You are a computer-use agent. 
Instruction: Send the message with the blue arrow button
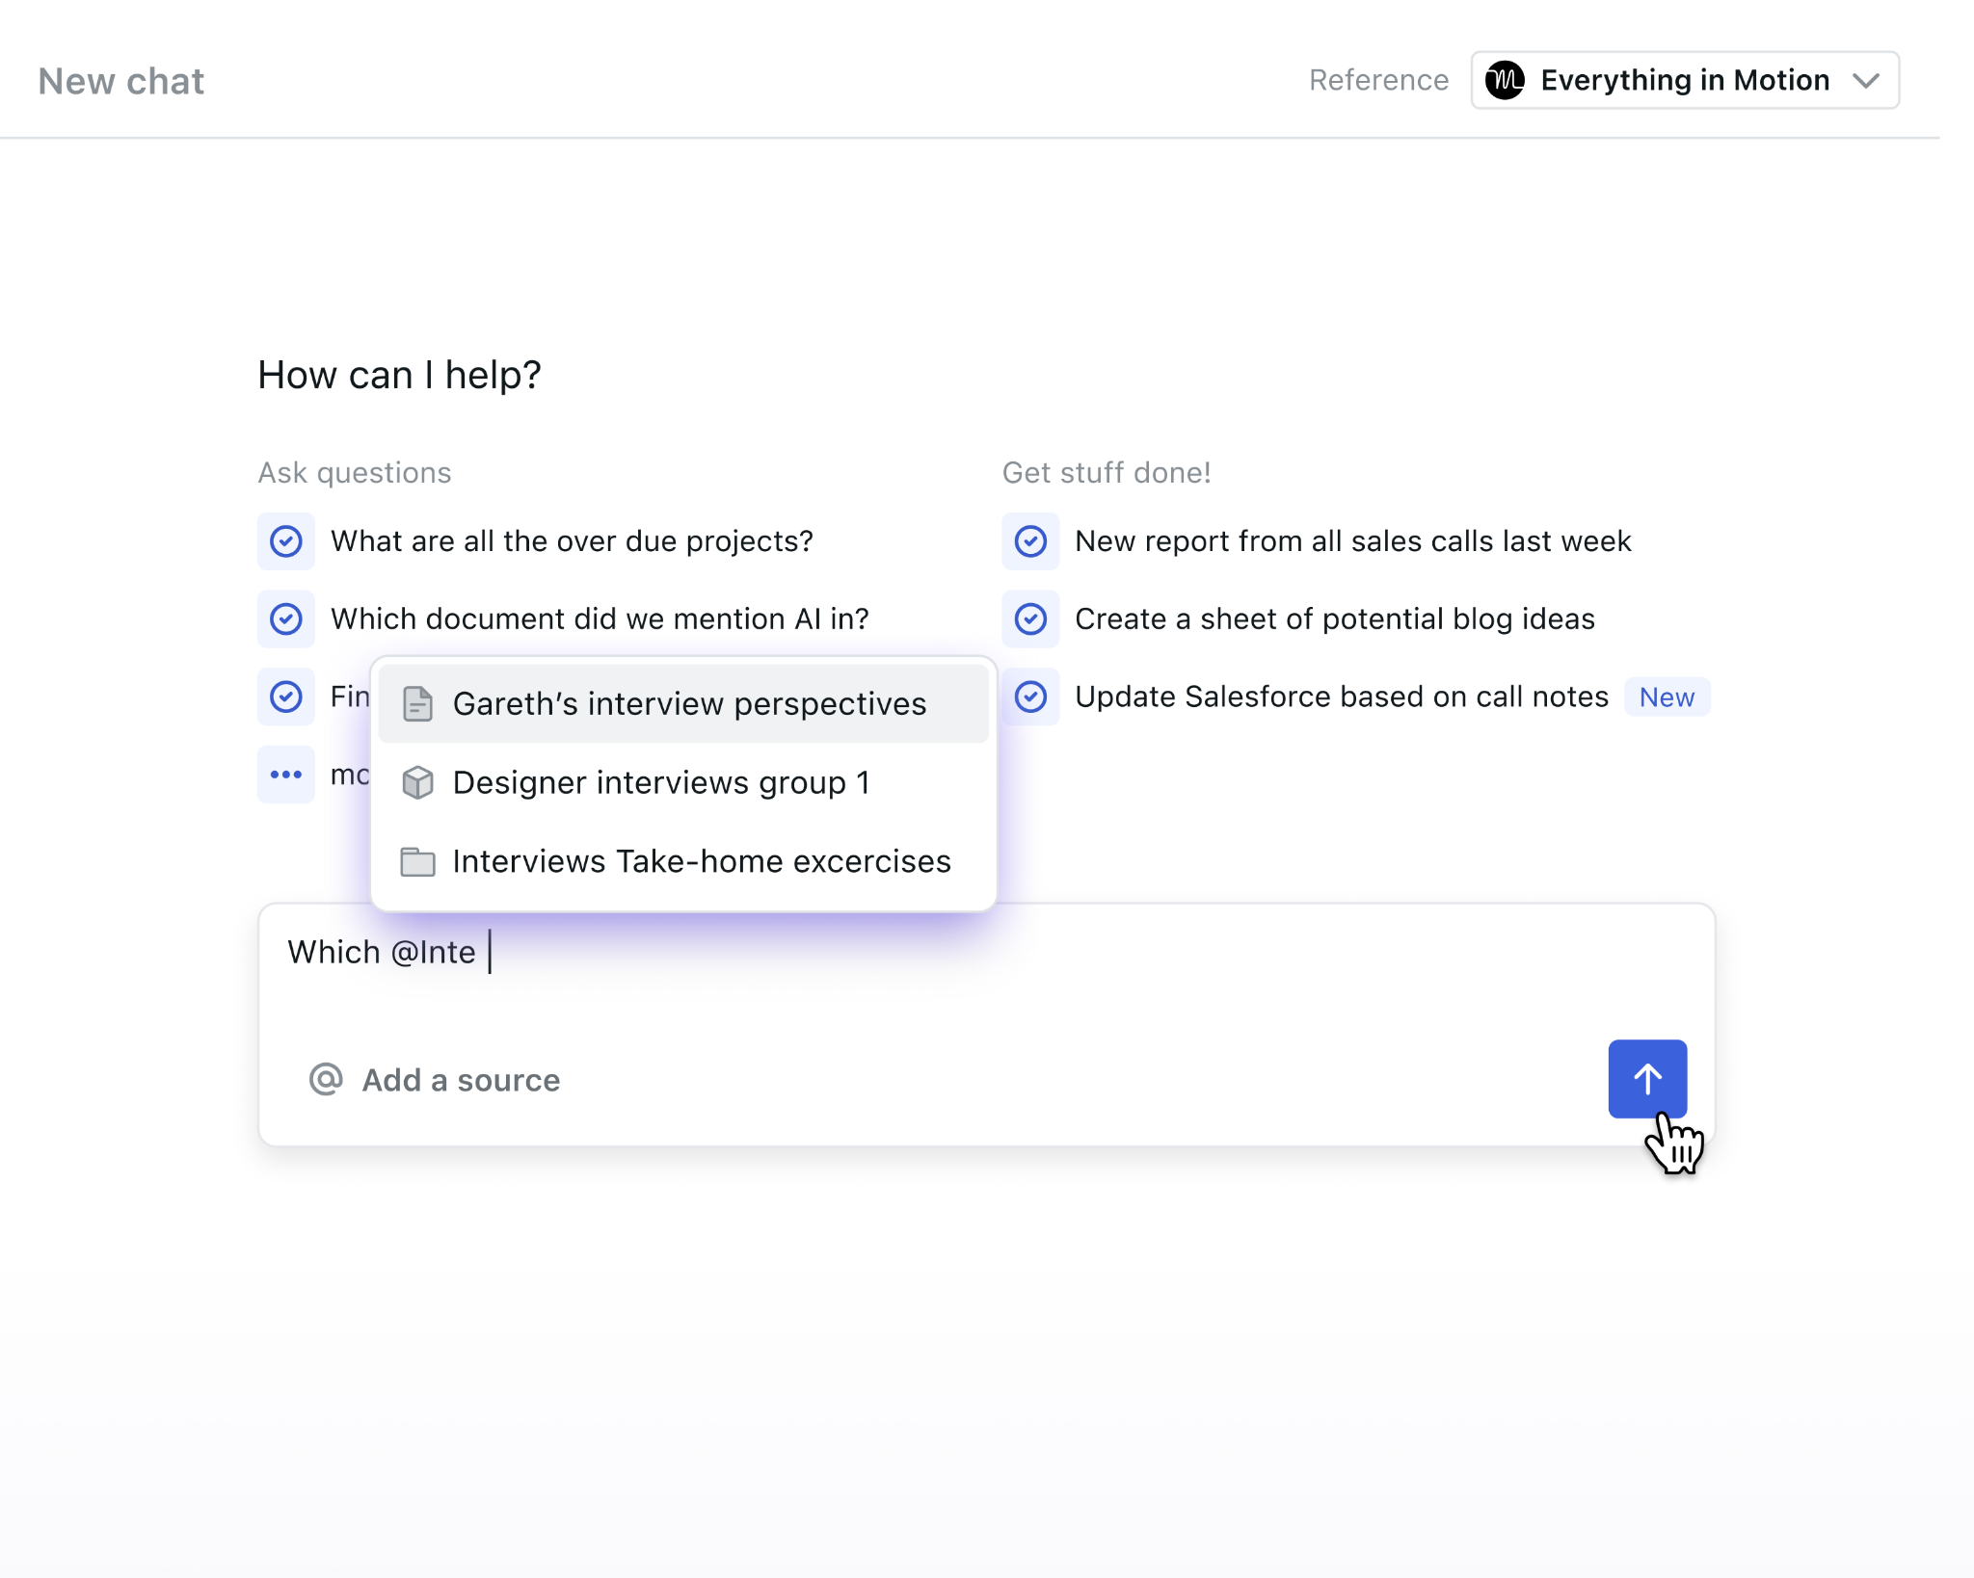coord(1646,1078)
